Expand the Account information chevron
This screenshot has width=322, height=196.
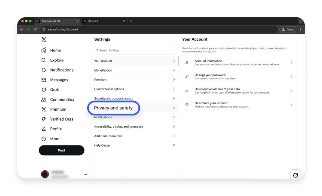(x=292, y=62)
